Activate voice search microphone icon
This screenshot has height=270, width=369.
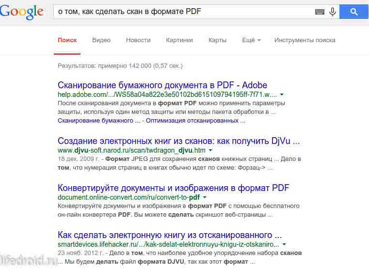333,12
